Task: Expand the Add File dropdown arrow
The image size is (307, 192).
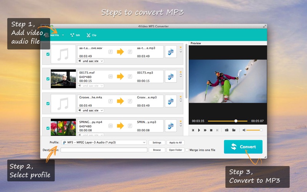Action: click(63, 35)
